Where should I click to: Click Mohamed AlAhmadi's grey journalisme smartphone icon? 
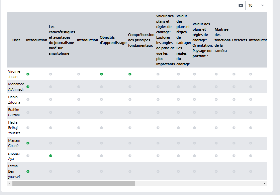pos(51,87)
